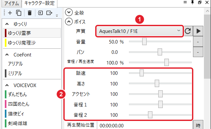Float the panel with restore icon
This screenshot has width=211, height=129.
200,2
